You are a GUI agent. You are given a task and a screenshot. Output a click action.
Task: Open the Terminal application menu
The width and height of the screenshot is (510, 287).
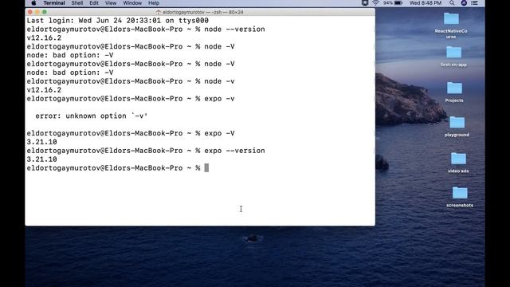click(x=54, y=3)
